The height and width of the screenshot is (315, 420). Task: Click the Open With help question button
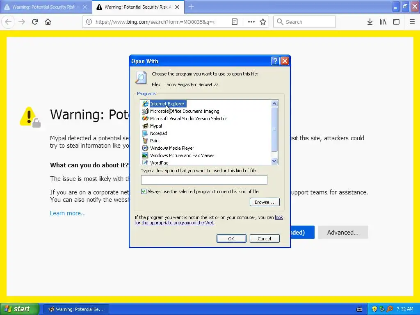[275, 61]
